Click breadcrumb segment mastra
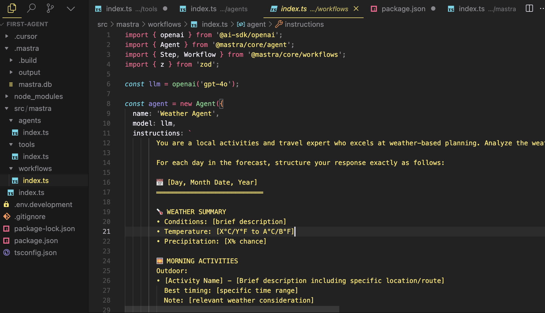The image size is (545, 313). pos(127,24)
